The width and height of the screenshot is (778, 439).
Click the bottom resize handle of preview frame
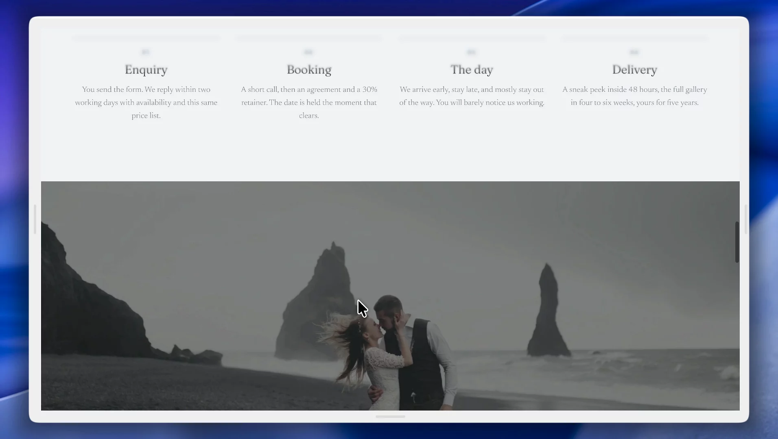click(x=390, y=417)
